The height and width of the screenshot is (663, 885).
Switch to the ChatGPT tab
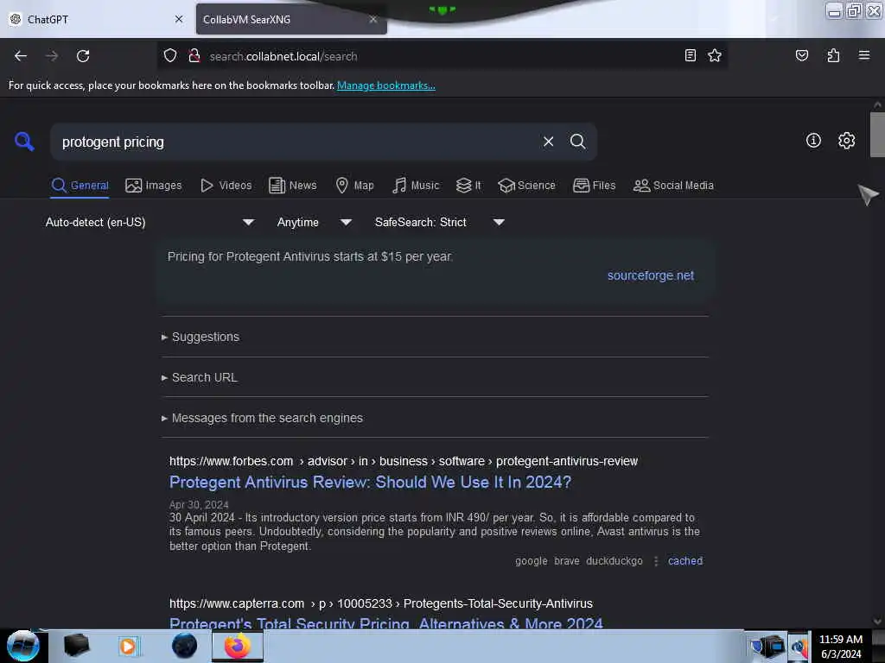point(96,19)
